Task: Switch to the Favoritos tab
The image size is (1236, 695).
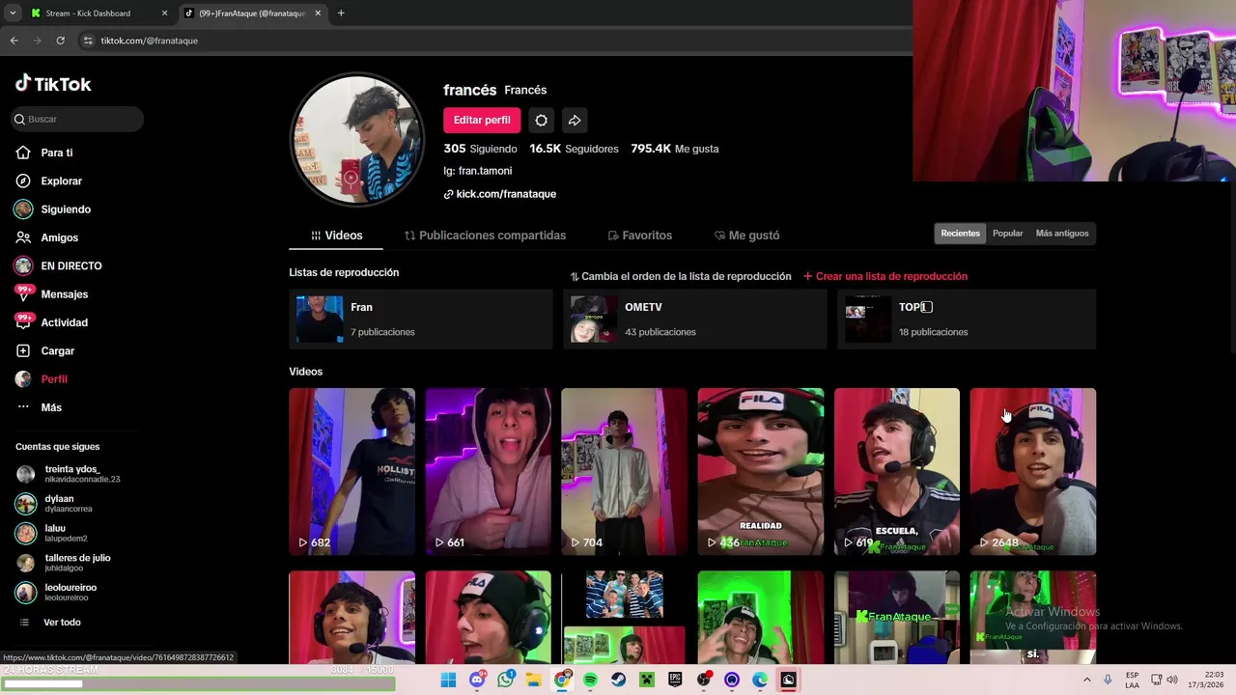Action: click(639, 236)
